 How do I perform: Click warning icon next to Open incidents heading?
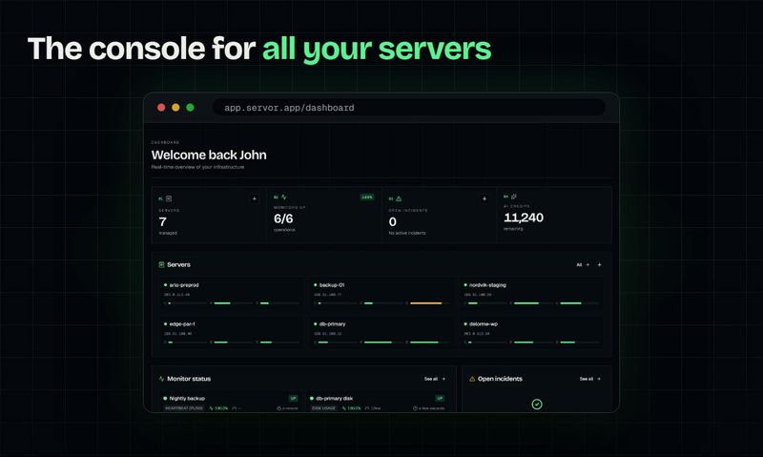coord(472,379)
